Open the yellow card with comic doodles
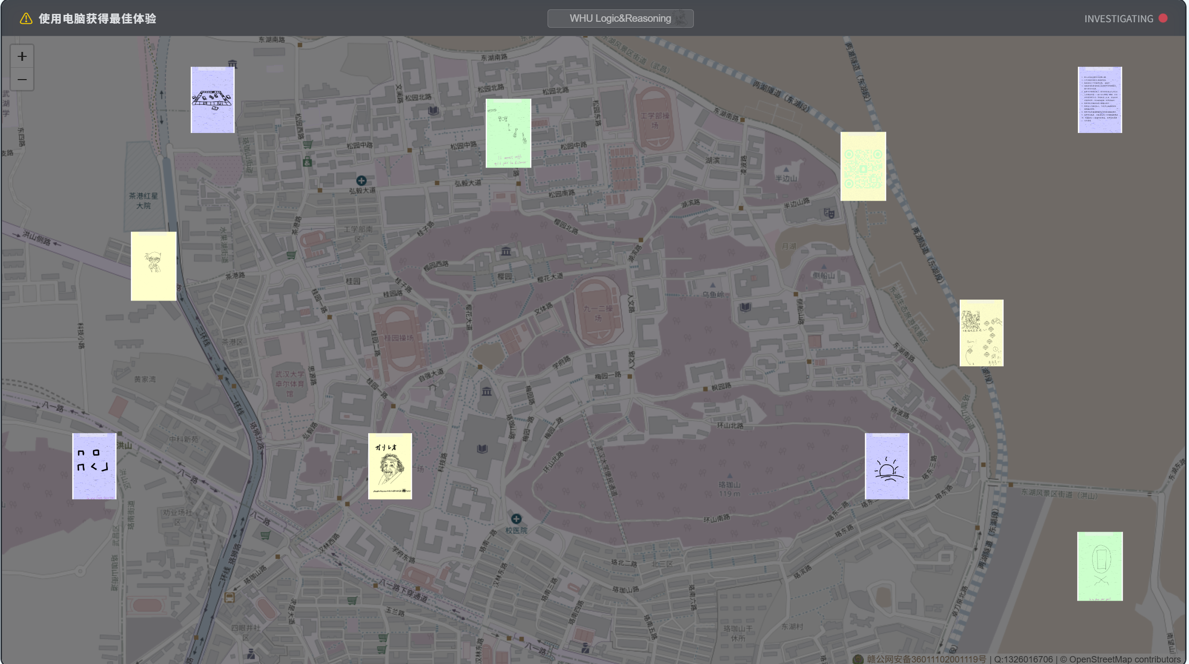The image size is (1189, 664). (981, 333)
